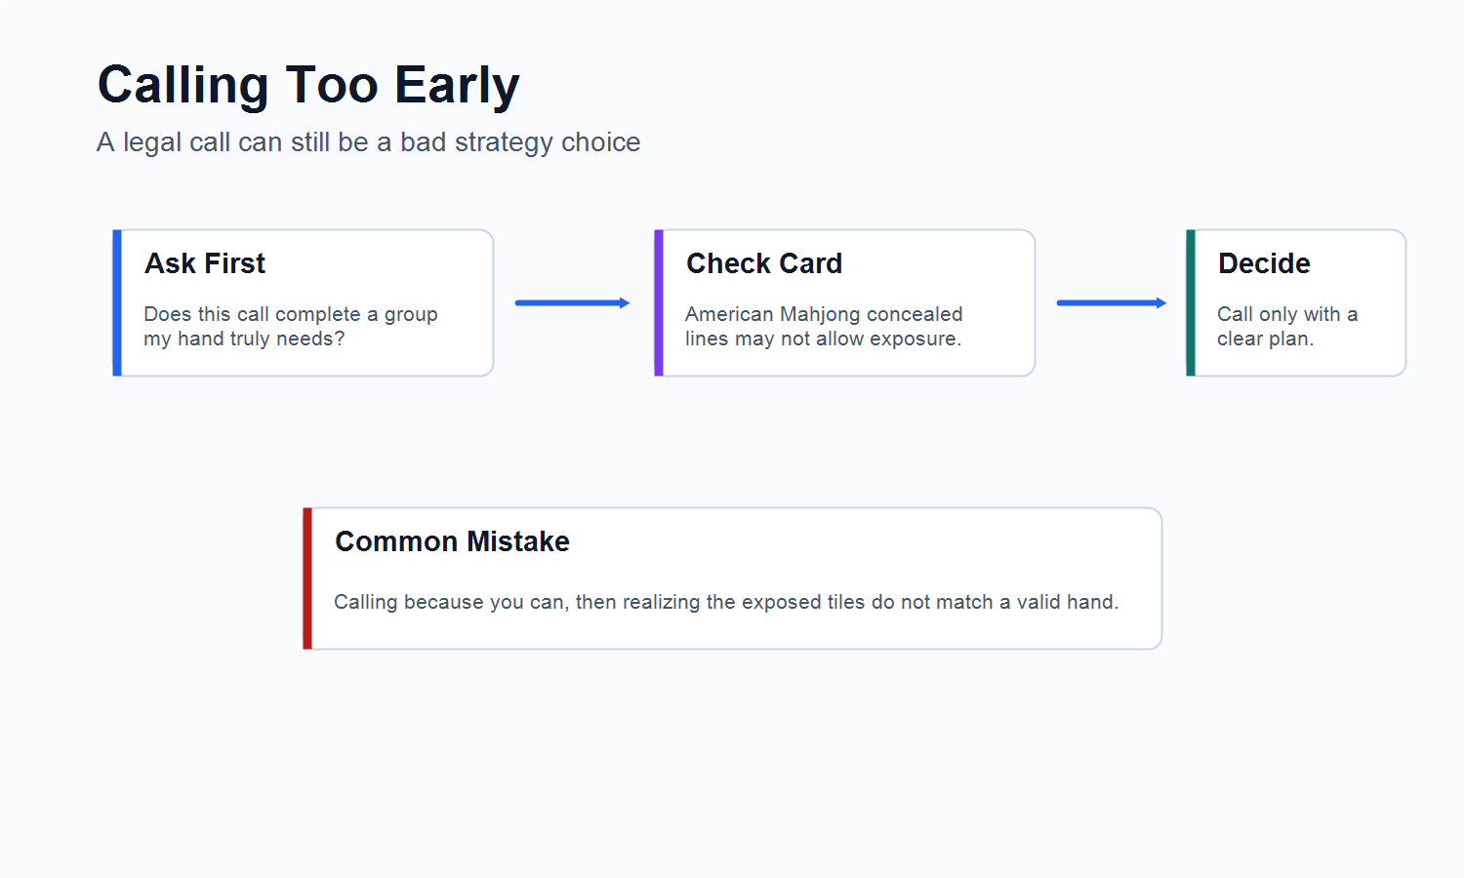Select the subtitle about bad strategy choice
This screenshot has height=878, width=1464.
tap(369, 142)
